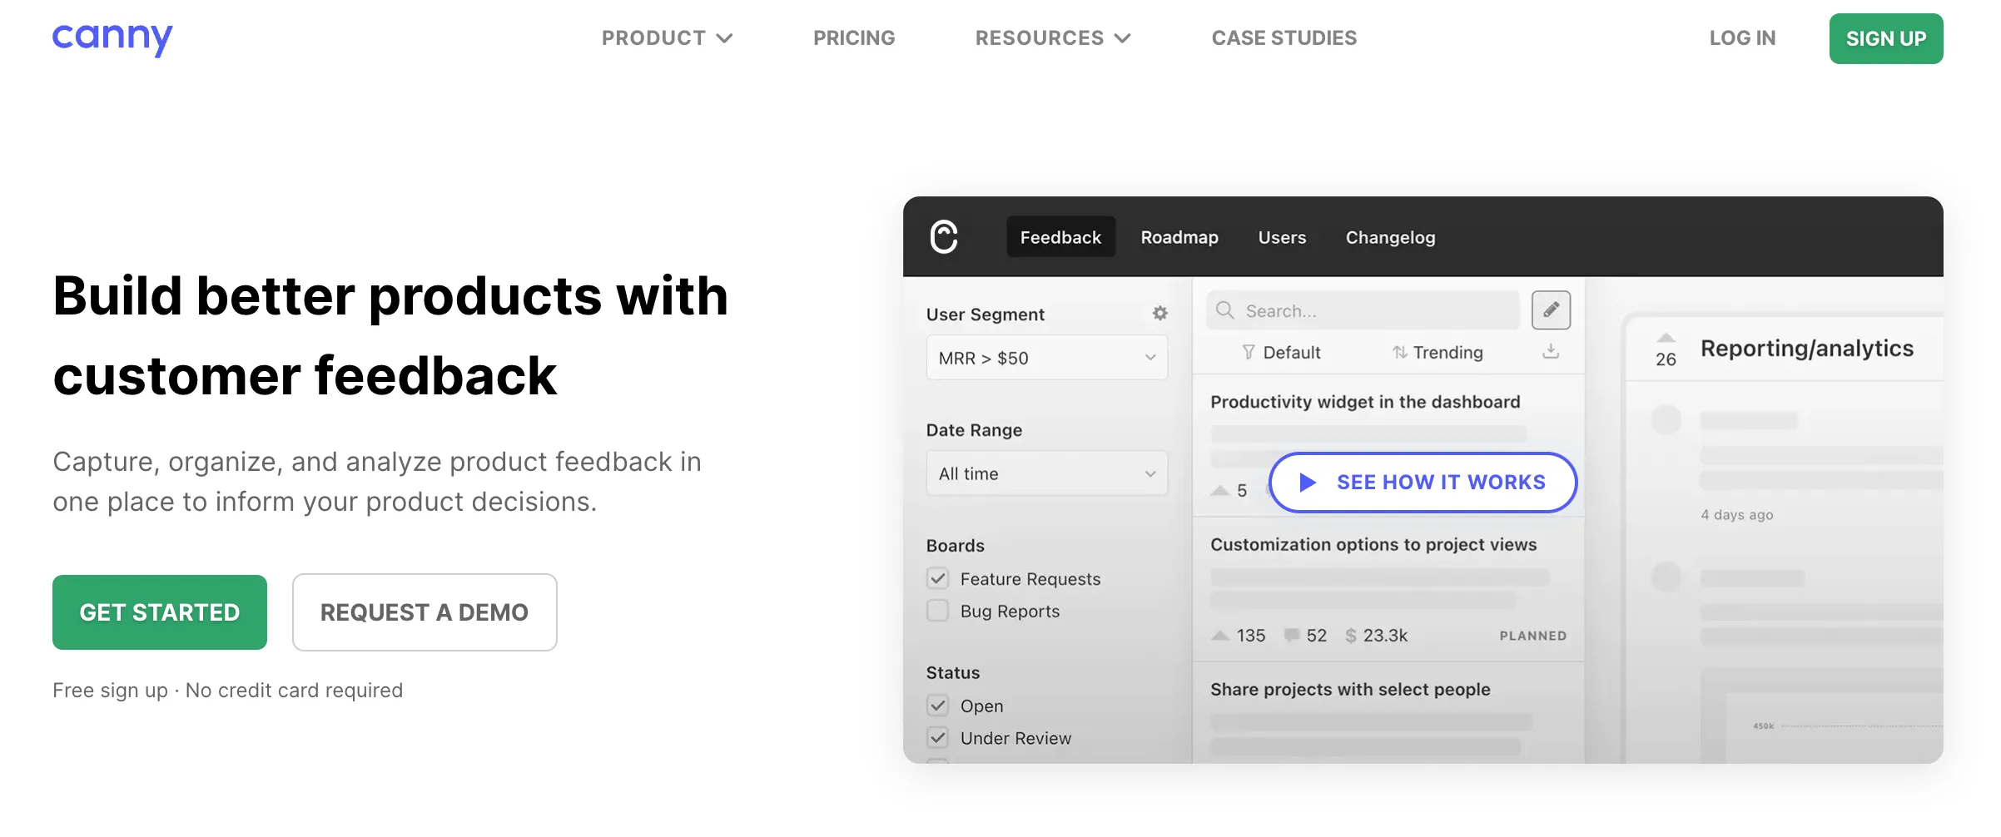This screenshot has width=2001, height=837.
Task: Switch to the Users tab
Action: tap(1282, 237)
